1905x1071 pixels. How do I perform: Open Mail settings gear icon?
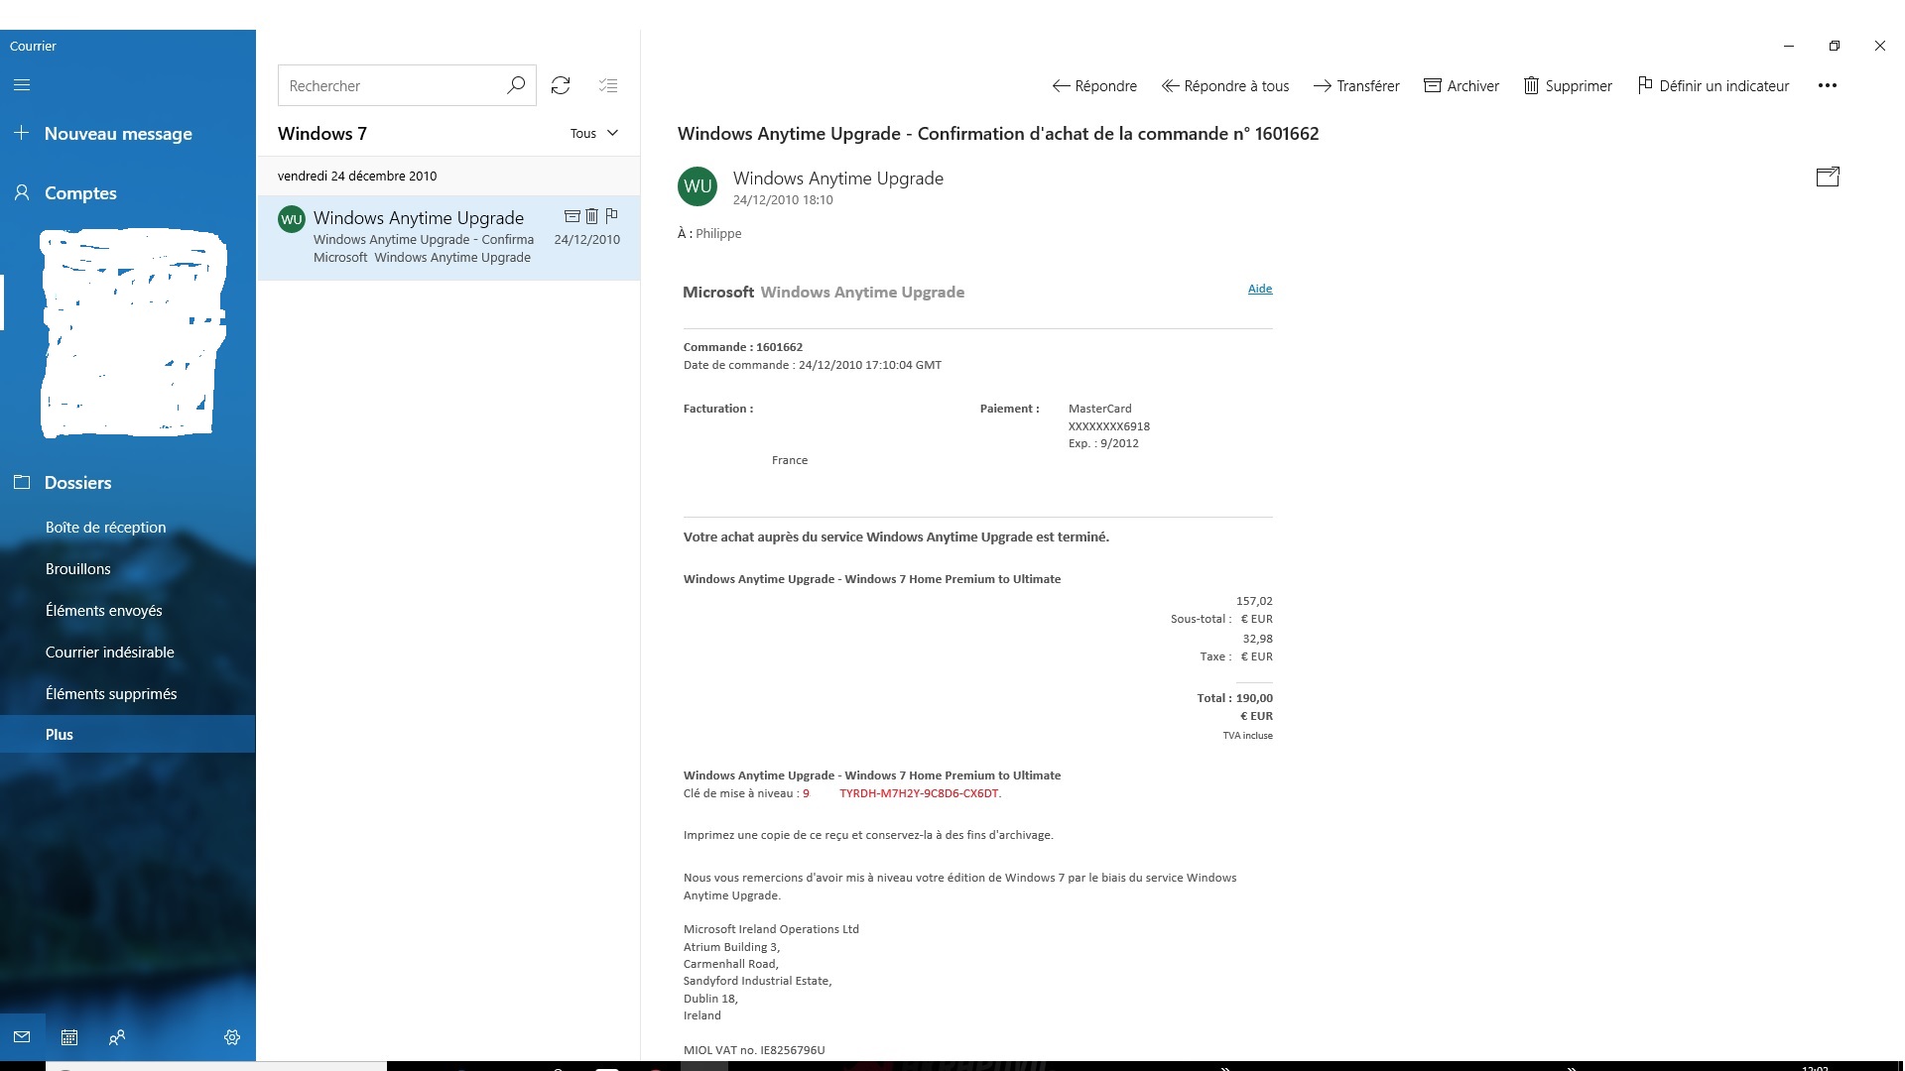(232, 1037)
